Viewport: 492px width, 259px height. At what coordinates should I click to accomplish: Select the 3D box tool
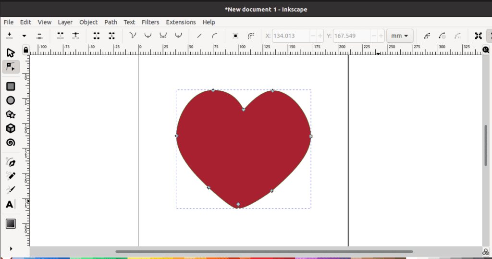11,128
